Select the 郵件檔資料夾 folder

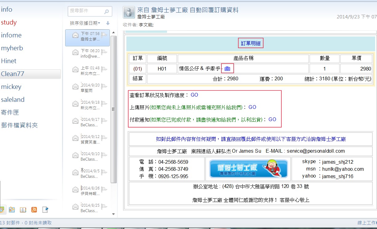[x=19, y=125]
